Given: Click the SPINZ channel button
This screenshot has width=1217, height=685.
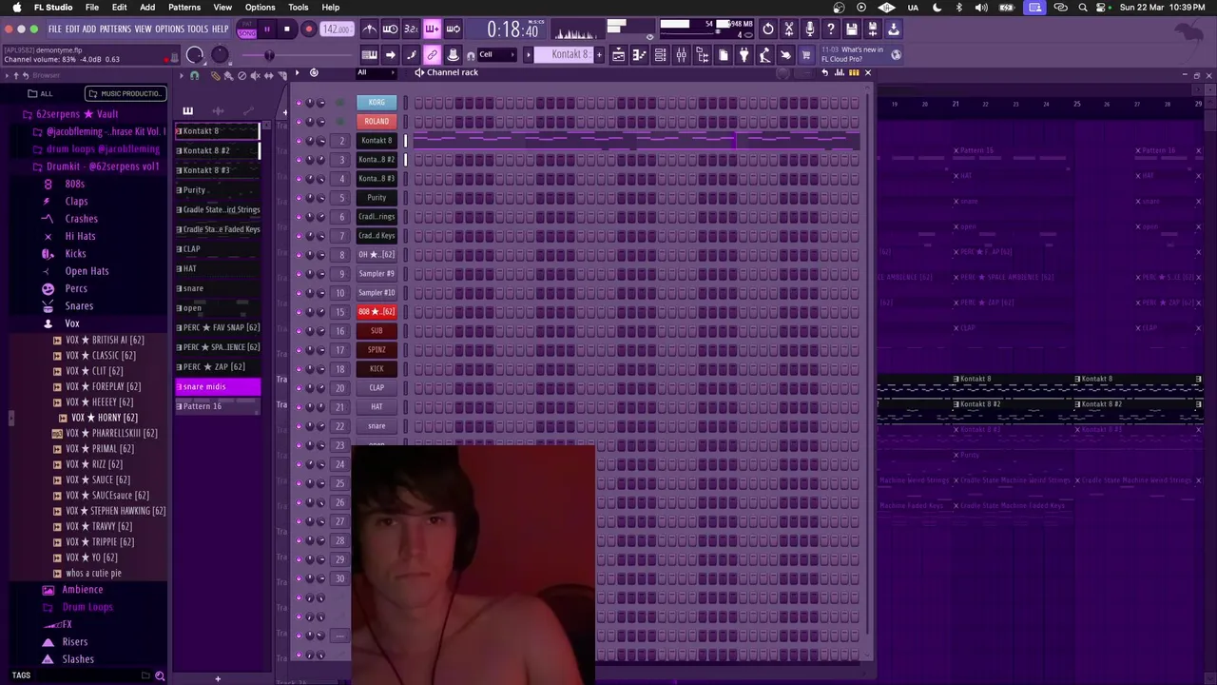Looking at the screenshot, I should [x=377, y=349].
